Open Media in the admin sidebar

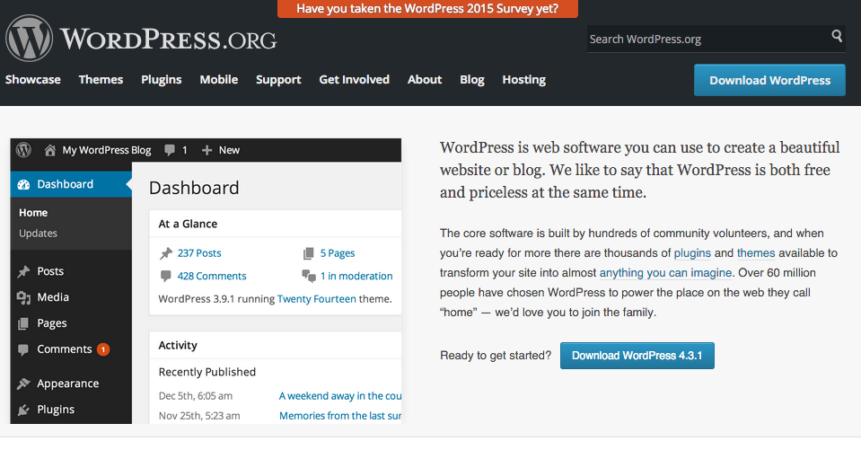[x=53, y=297]
